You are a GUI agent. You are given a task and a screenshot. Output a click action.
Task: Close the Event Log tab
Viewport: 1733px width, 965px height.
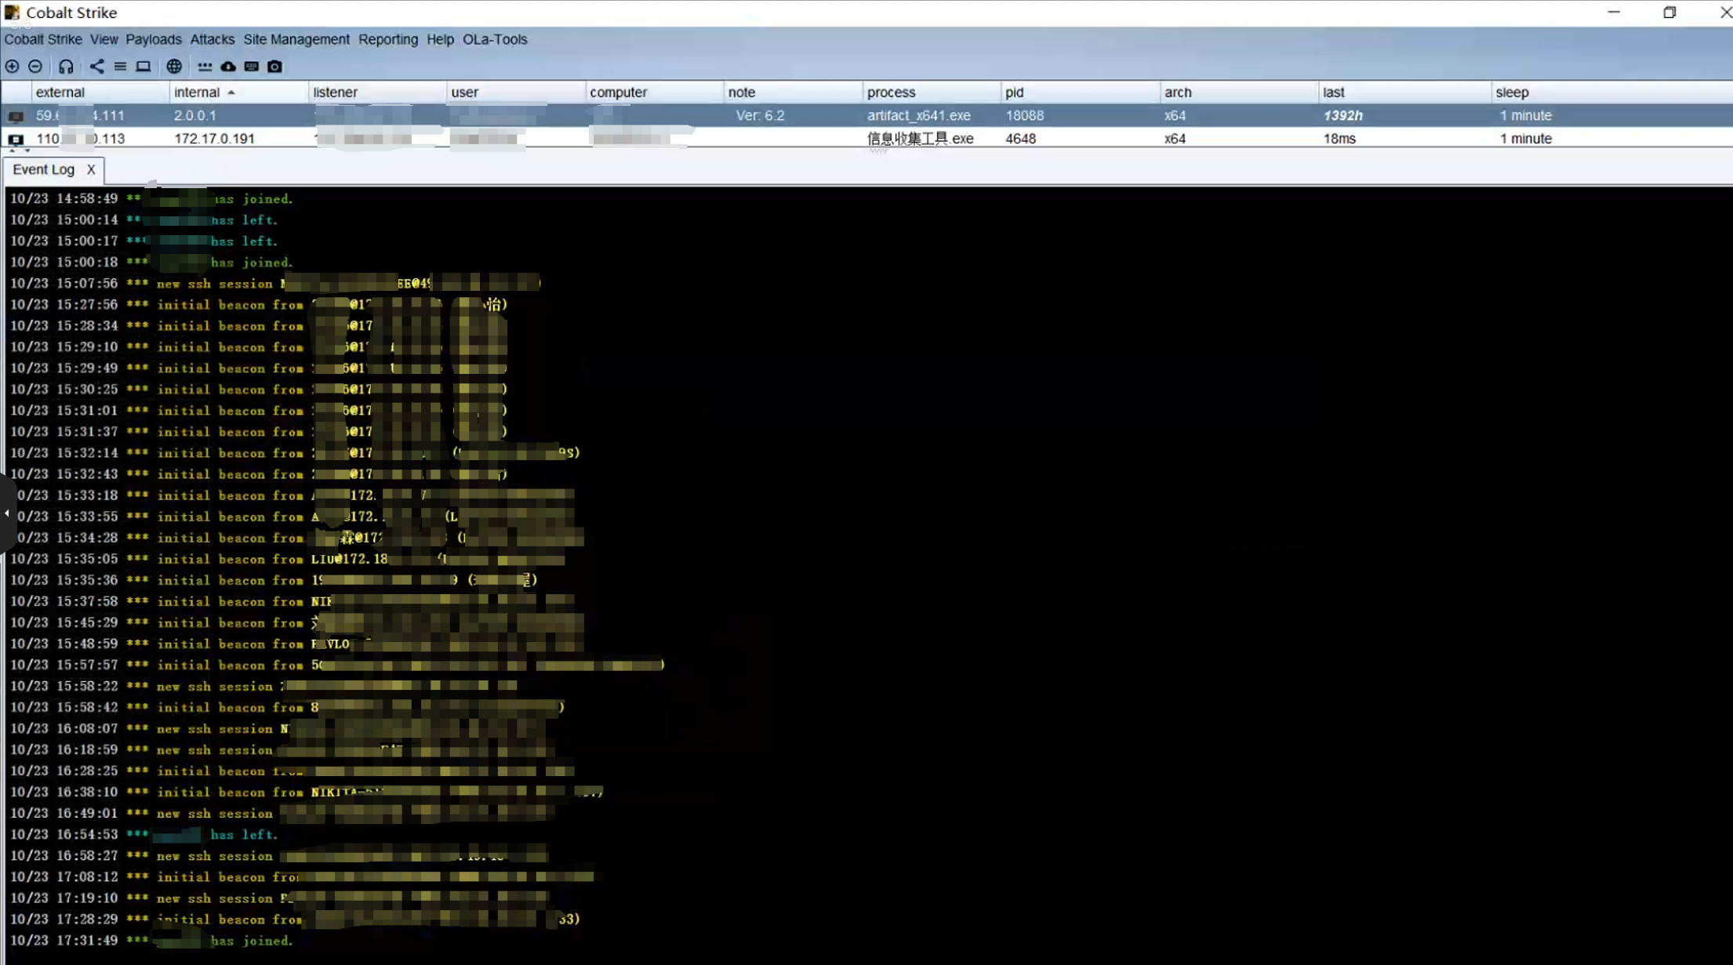point(91,169)
